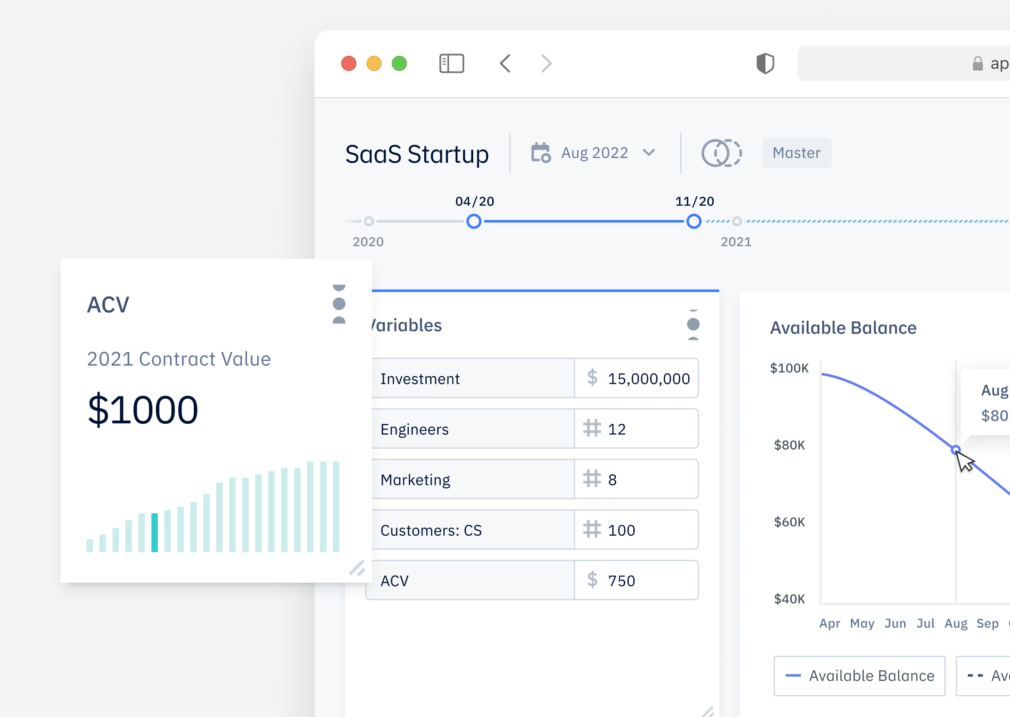Screen dimensions: 1010x717
Task: Click the SaaS Startup title
Action: point(417,154)
